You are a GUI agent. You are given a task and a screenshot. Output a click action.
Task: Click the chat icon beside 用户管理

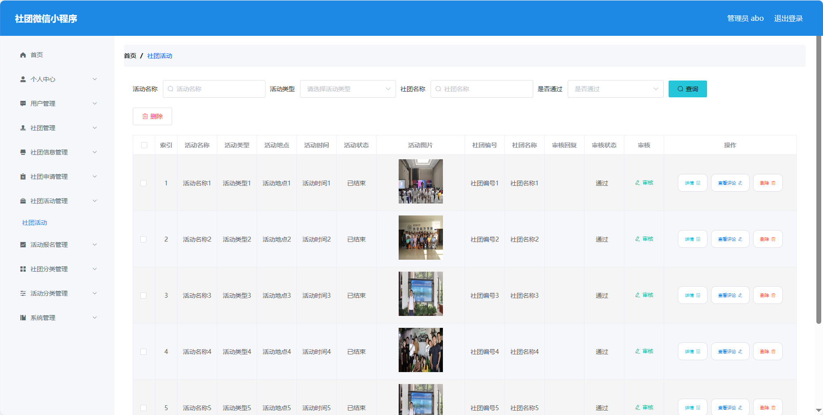[x=23, y=104]
